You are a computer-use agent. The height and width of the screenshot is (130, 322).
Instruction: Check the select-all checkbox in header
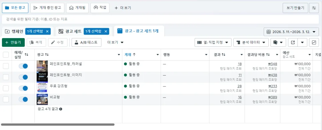coord(6,55)
